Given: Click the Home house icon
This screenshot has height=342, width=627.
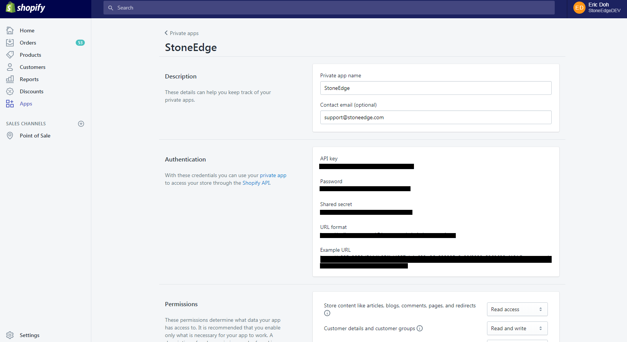Looking at the screenshot, I should pyautogui.click(x=10, y=30).
